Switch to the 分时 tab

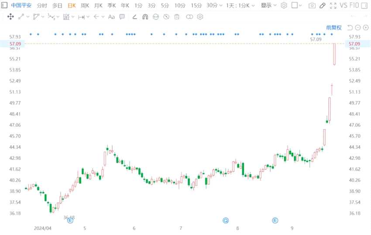click(x=42, y=5)
